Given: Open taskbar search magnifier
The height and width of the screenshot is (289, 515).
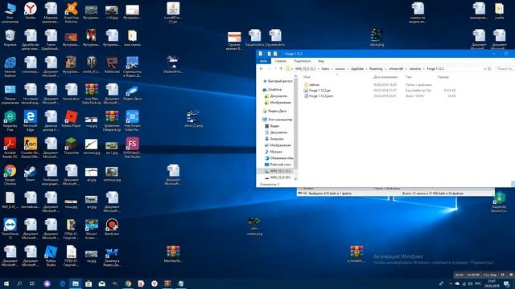Looking at the screenshot, I should (x=19, y=283).
